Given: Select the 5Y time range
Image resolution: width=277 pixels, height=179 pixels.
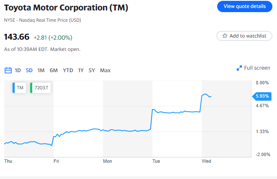Looking at the screenshot, I should coord(92,70).
